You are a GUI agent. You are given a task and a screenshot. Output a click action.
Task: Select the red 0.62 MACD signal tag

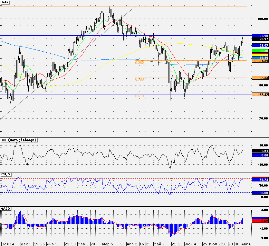click(261, 221)
